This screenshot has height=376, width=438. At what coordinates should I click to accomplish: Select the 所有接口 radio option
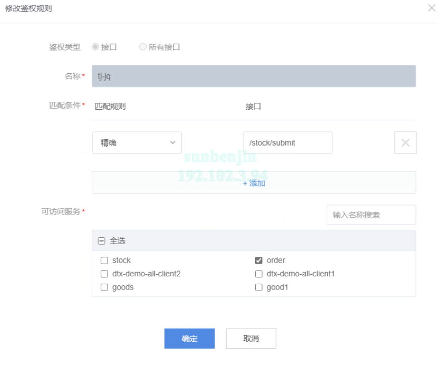(143, 47)
